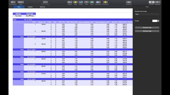
Task: Click the Peak velocity (m/s) column header
Action: point(72,22)
